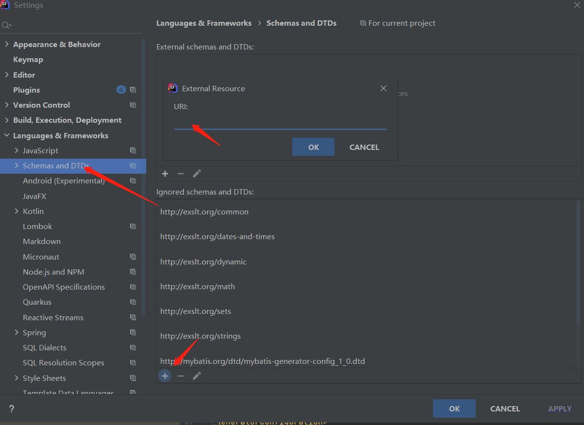Click the settings search magnifier icon
The width and height of the screenshot is (584, 425).
click(6, 25)
